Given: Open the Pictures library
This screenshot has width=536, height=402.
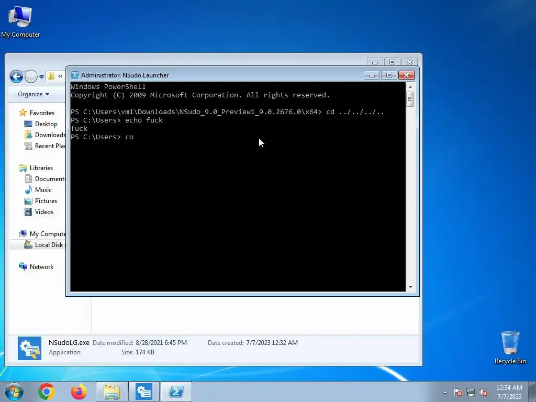Looking at the screenshot, I should 41,200.
